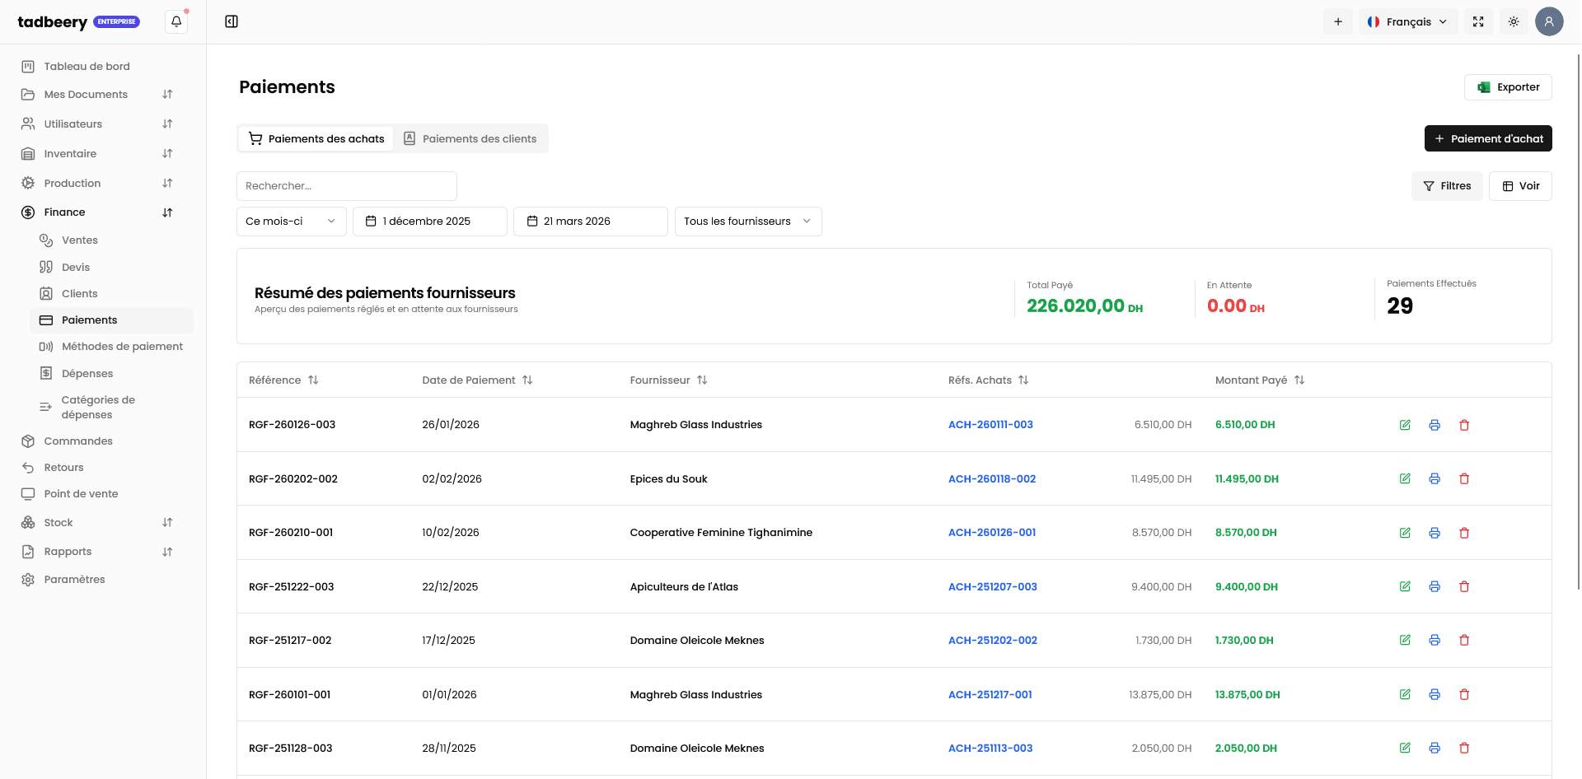Delete payment RGF-260202-002
The width and height of the screenshot is (1582, 779).
[x=1464, y=478]
